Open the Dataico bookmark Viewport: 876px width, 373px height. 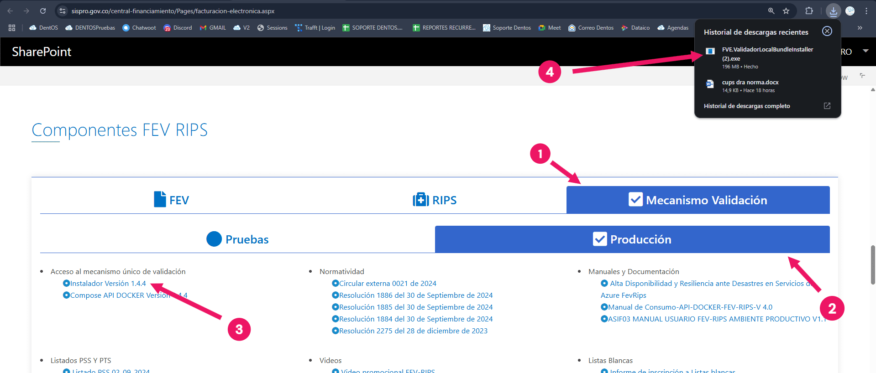tap(635, 28)
